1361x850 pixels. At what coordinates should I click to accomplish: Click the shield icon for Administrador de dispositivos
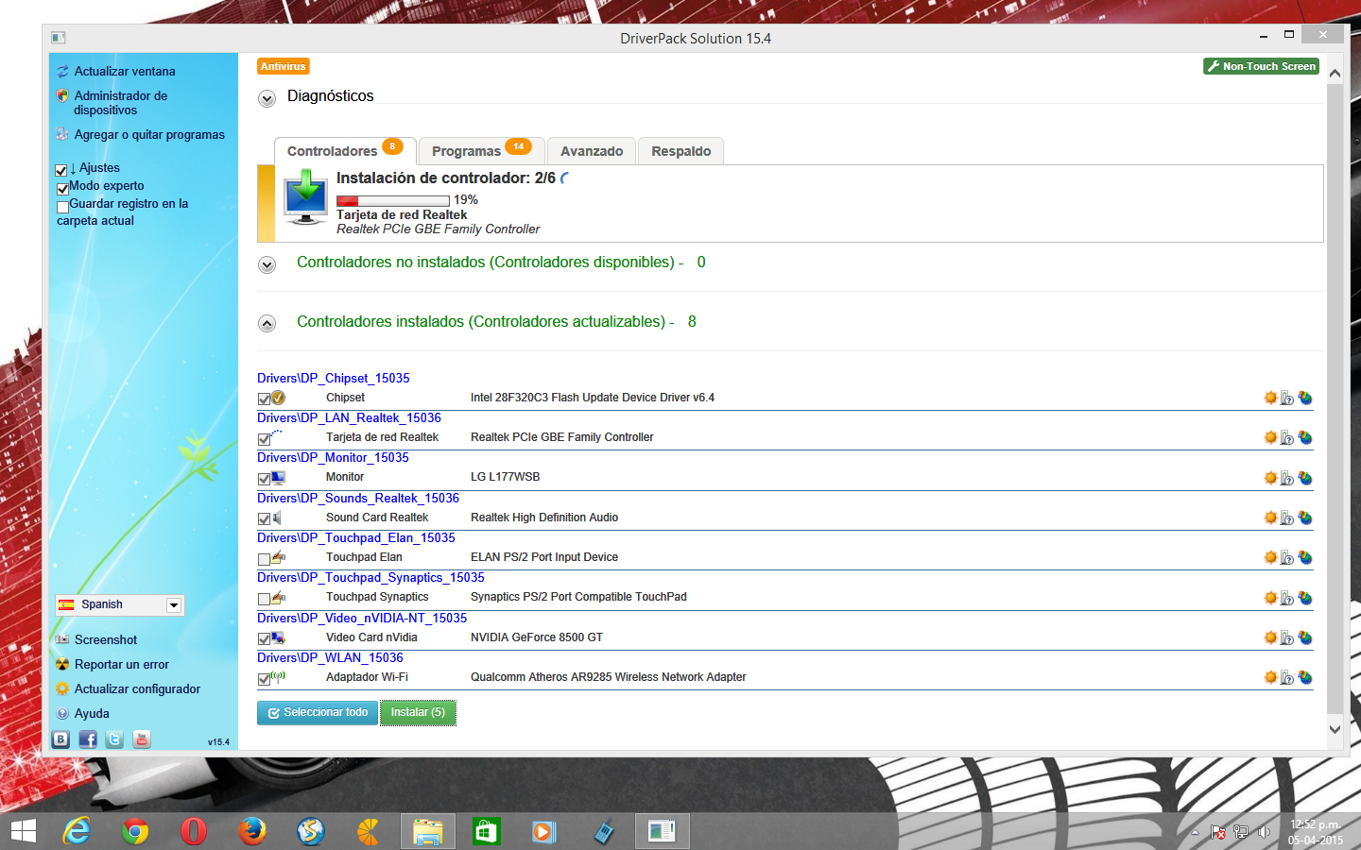point(62,95)
